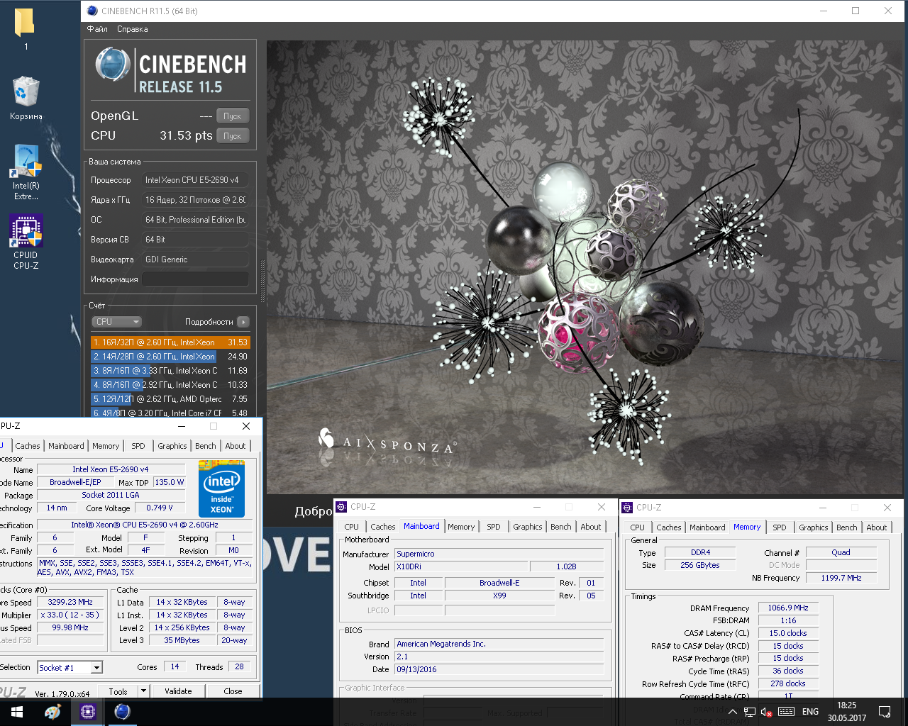908x726 pixels.
Task: Open the Intel(R) Extreme desktop shortcut
Action: (26, 172)
